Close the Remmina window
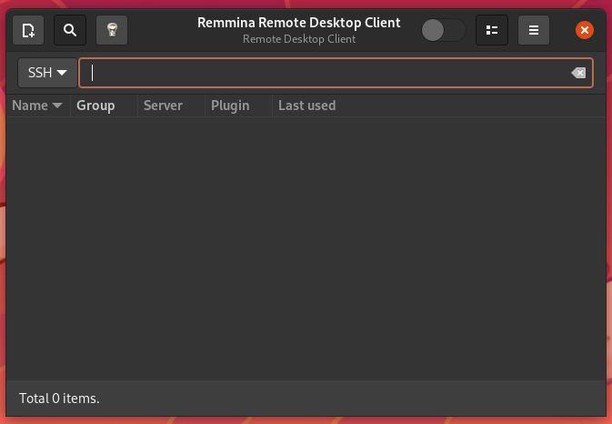The height and width of the screenshot is (424, 612). click(585, 30)
